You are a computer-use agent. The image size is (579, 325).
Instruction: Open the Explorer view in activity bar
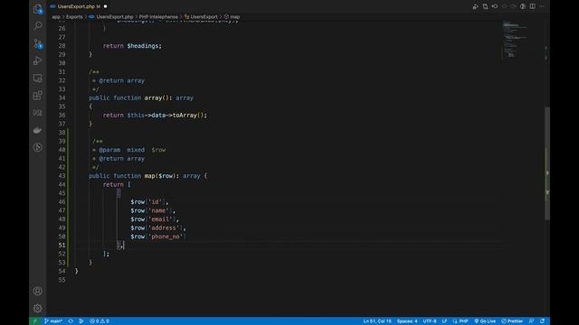(x=38, y=8)
